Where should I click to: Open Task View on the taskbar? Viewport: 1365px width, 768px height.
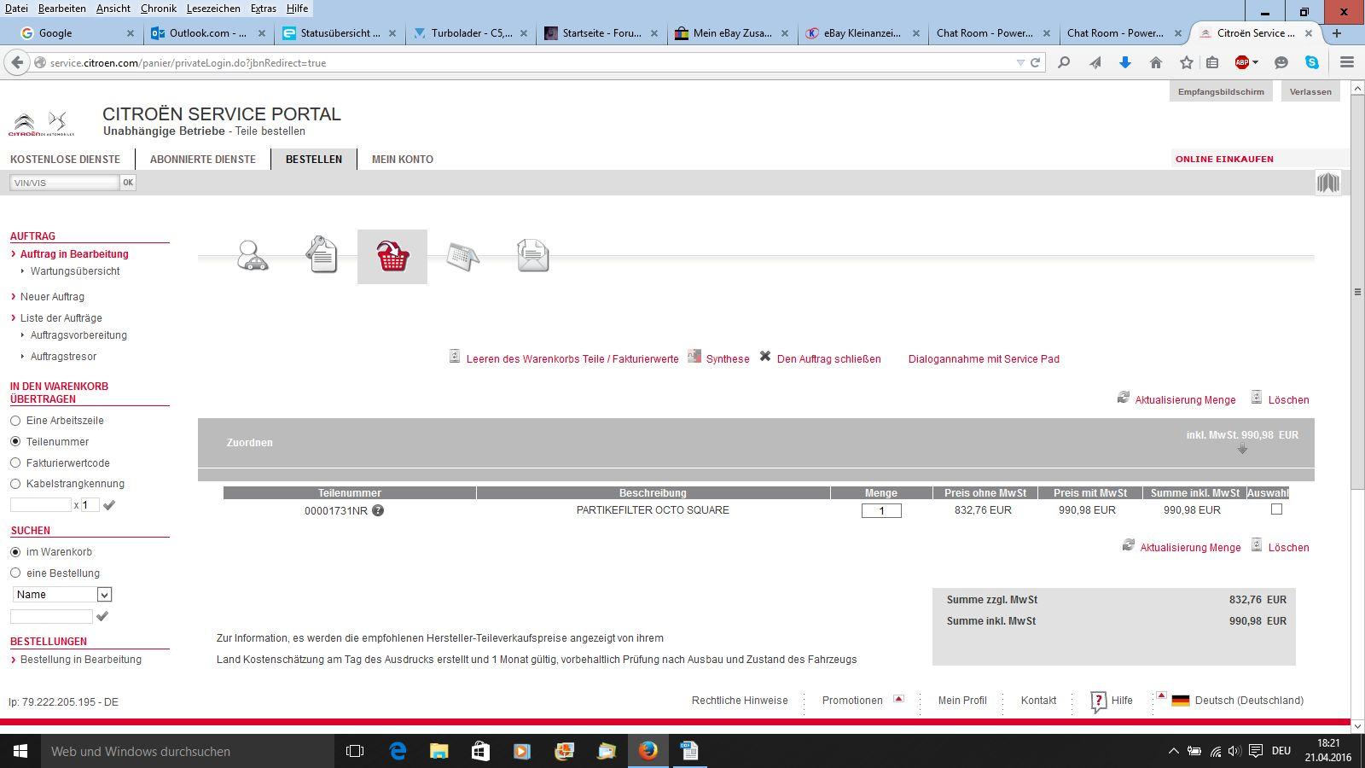coord(355,751)
